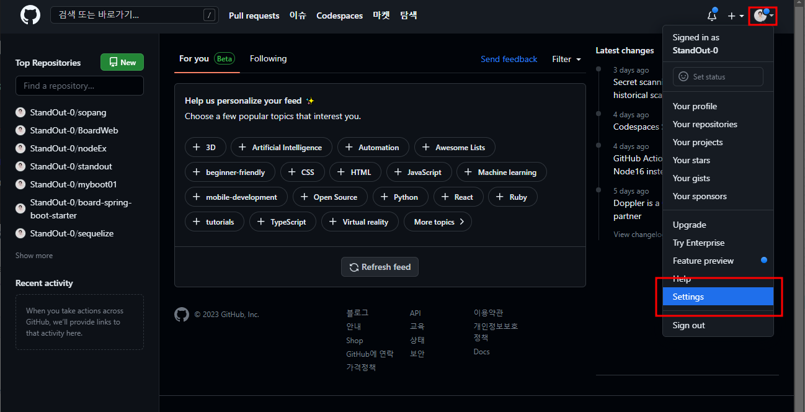Add the Open Source topic

330,197
